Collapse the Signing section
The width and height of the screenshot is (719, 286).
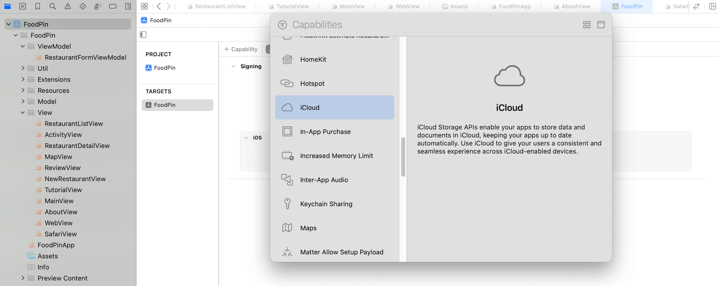click(233, 66)
